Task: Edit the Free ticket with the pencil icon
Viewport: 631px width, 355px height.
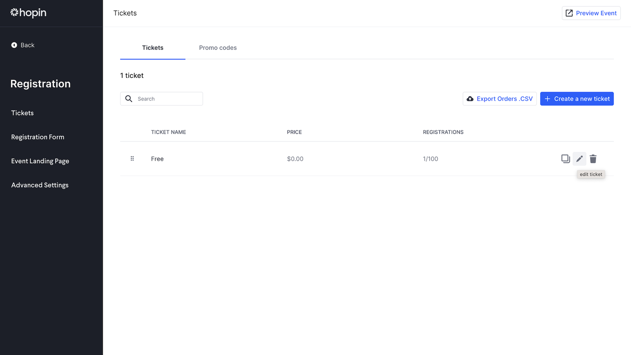Action: pyautogui.click(x=579, y=159)
